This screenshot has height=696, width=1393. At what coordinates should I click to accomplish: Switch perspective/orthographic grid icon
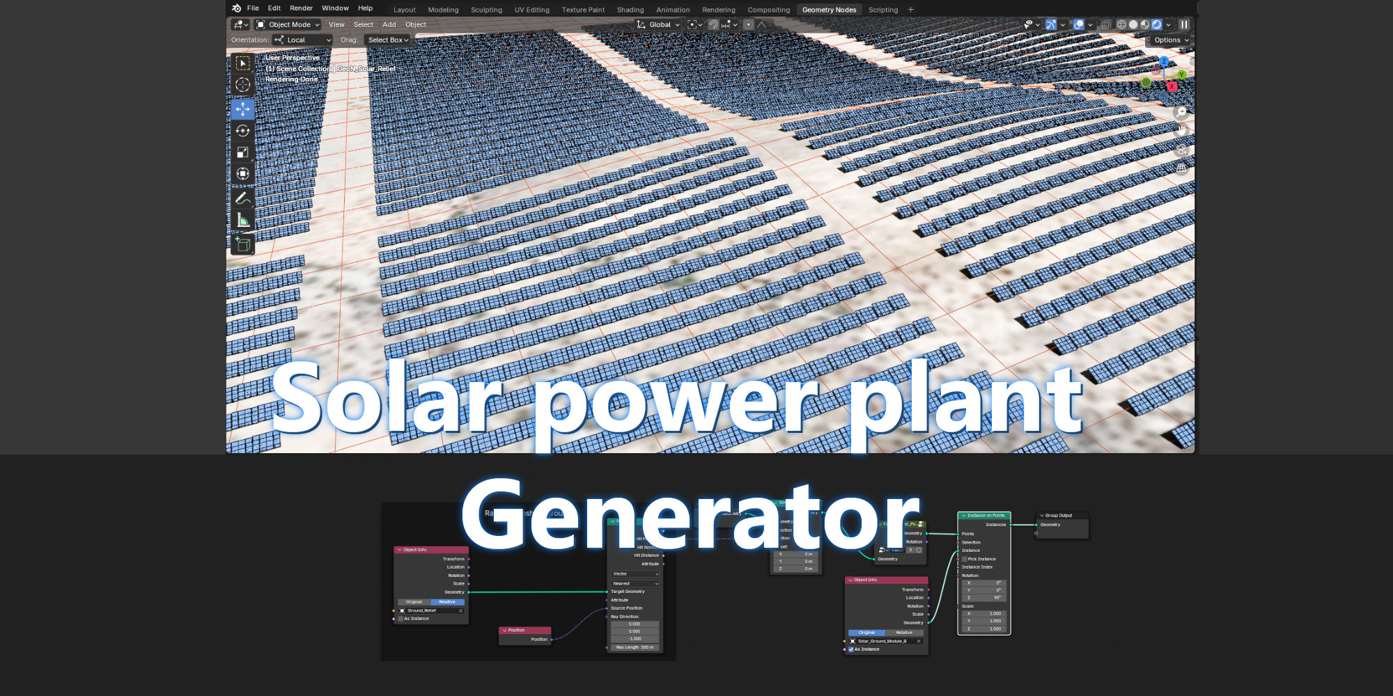tap(1181, 168)
